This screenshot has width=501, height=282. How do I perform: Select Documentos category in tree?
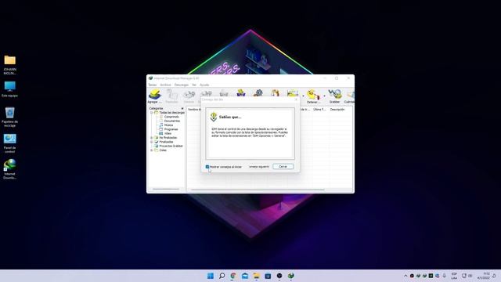pyautogui.click(x=172, y=121)
